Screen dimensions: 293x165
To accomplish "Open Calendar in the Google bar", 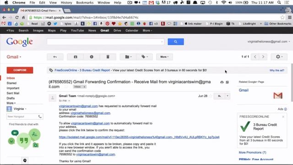I will 132,31.
